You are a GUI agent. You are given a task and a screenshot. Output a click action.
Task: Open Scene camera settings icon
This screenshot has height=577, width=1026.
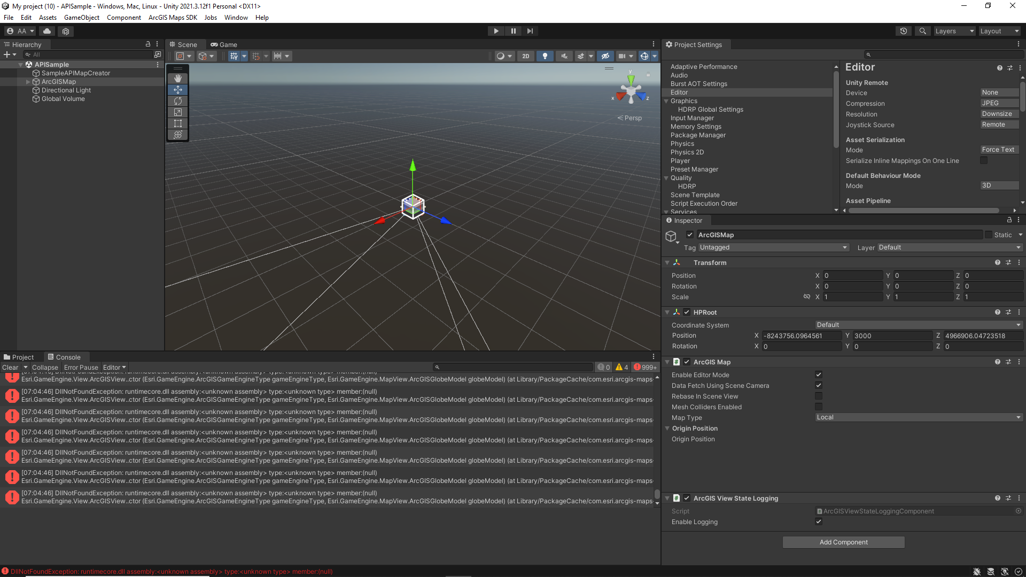(622, 56)
